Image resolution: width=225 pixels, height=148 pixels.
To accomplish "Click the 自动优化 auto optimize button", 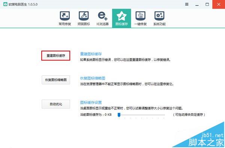I will (56, 104).
